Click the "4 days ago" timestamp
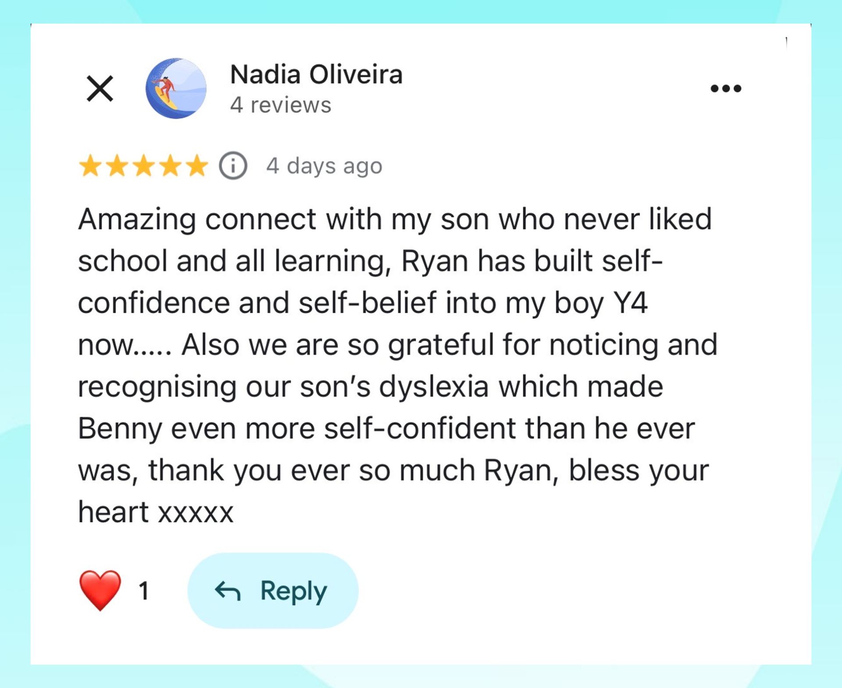This screenshot has width=842, height=688. coord(324,166)
